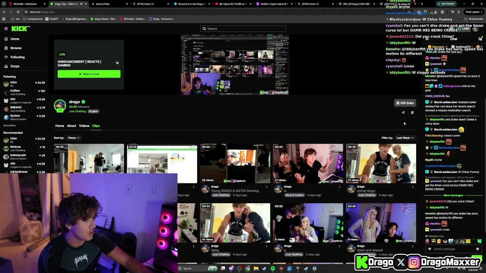
Task: Unmute the stream preview speaker icon
Action: click(117, 63)
